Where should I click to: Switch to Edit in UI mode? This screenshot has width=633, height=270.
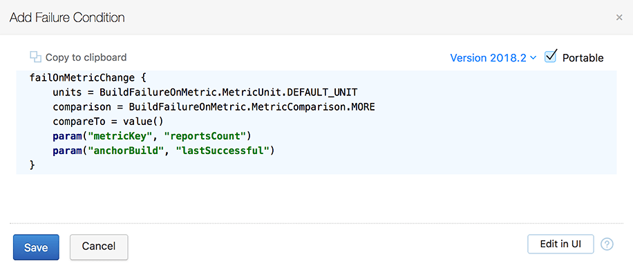pyautogui.click(x=560, y=244)
